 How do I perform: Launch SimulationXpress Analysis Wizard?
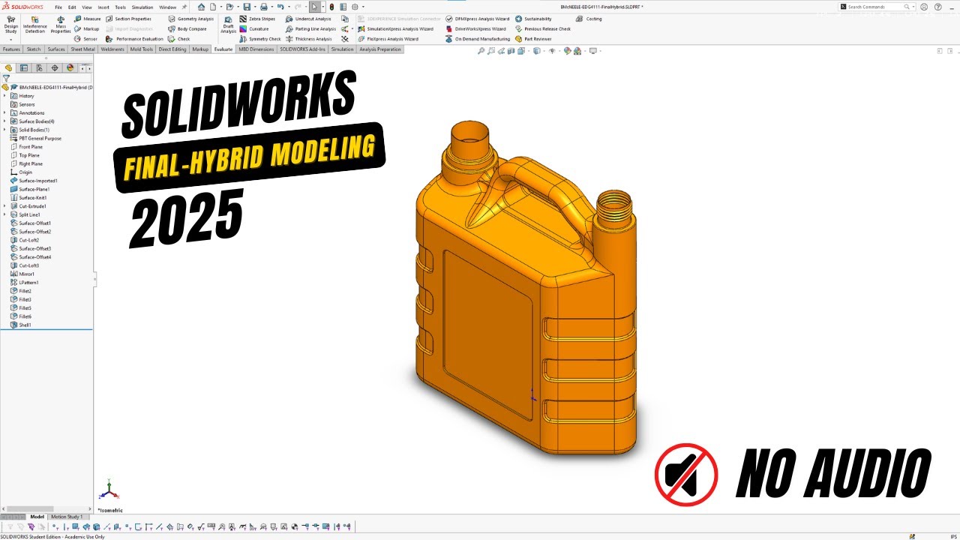click(x=395, y=28)
